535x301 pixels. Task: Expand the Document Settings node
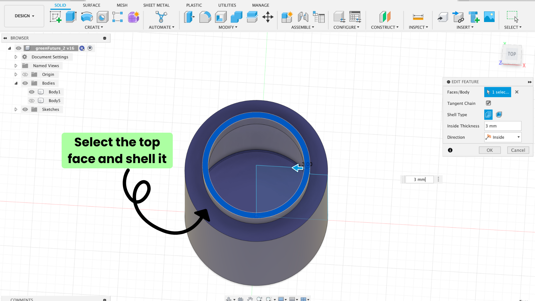[x=16, y=57]
